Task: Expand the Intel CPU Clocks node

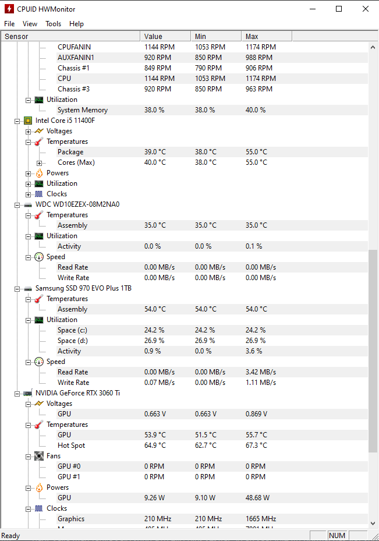Action: (28, 194)
